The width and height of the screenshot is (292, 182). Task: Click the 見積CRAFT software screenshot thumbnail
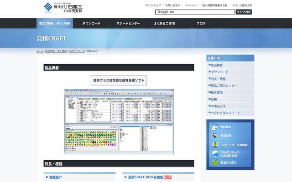pos(119,121)
